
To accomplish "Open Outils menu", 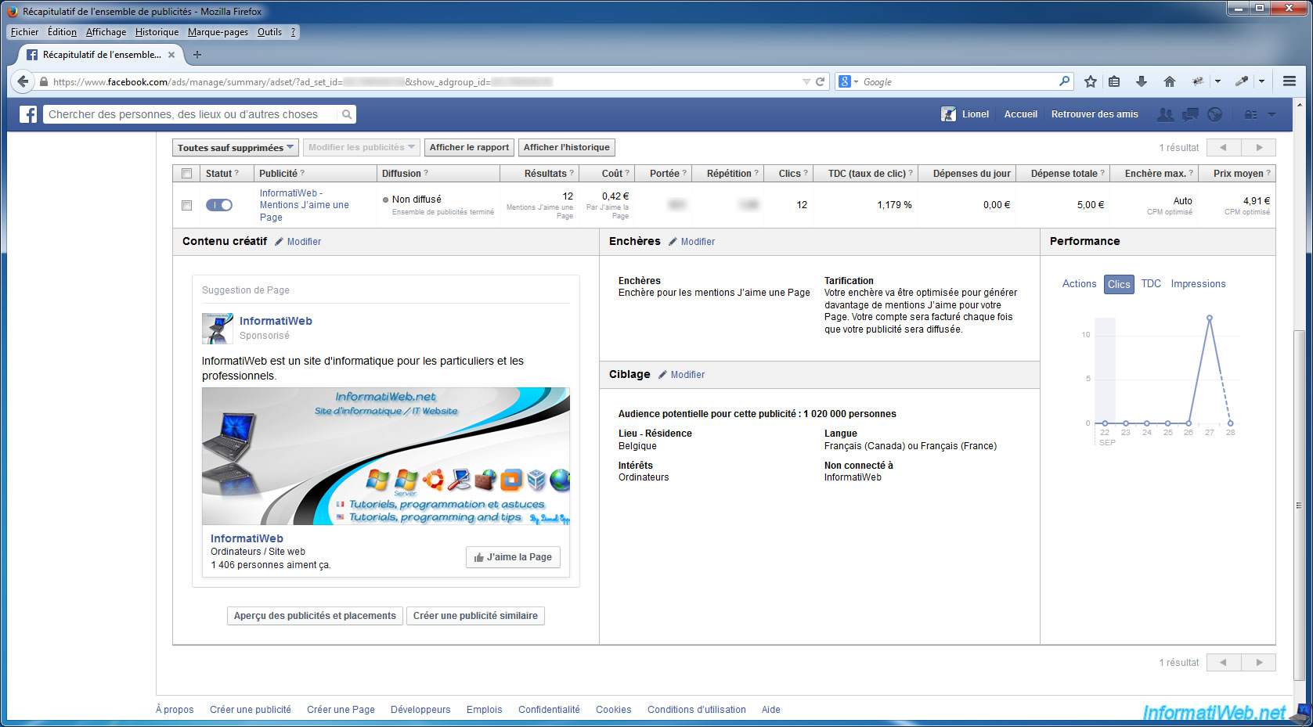I will (x=269, y=32).
